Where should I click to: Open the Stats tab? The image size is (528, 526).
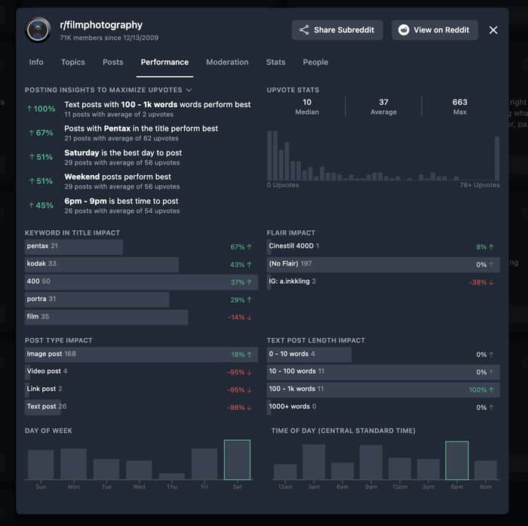coord(275,62)
